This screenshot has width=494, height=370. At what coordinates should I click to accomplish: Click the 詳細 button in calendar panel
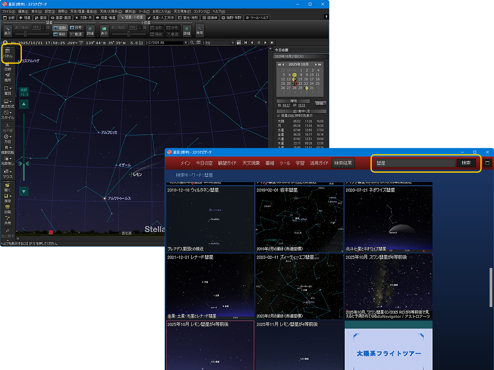coord(320,104)
